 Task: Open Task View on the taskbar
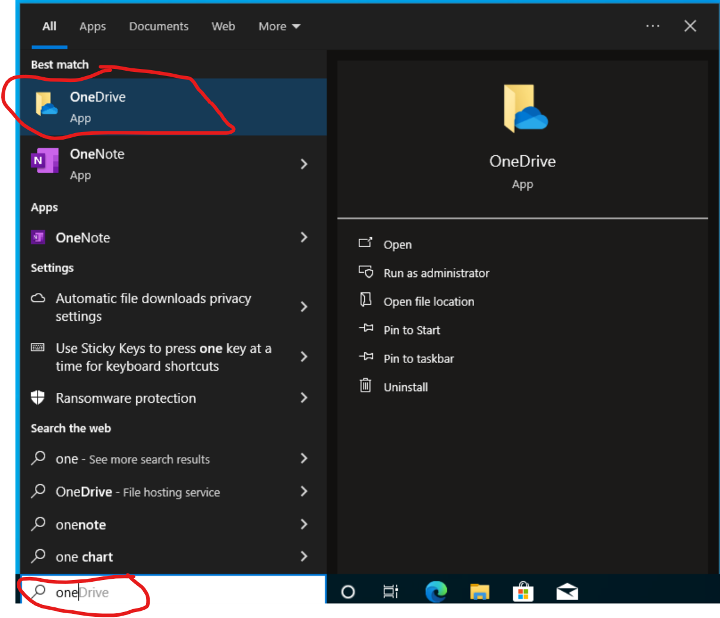[x=391, y=592]
